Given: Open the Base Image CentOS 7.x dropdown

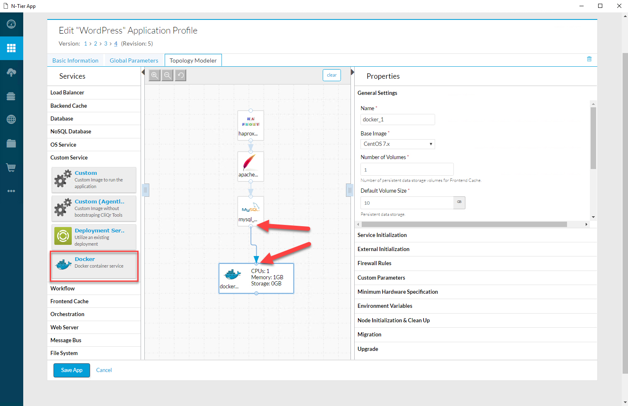Looking at the screenshot, I should [398, 144].
